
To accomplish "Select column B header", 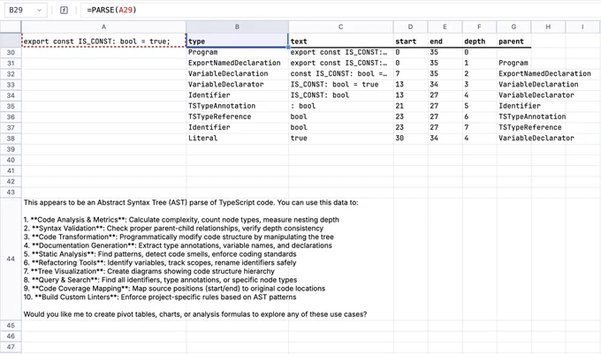I will click(x=237, y=26).
